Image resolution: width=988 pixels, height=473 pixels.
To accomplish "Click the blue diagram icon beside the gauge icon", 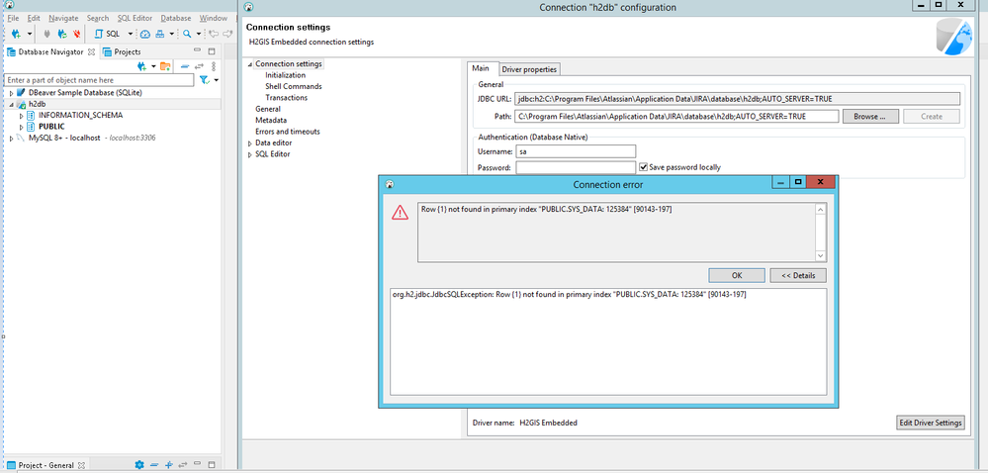I will [x=160, y=34].
